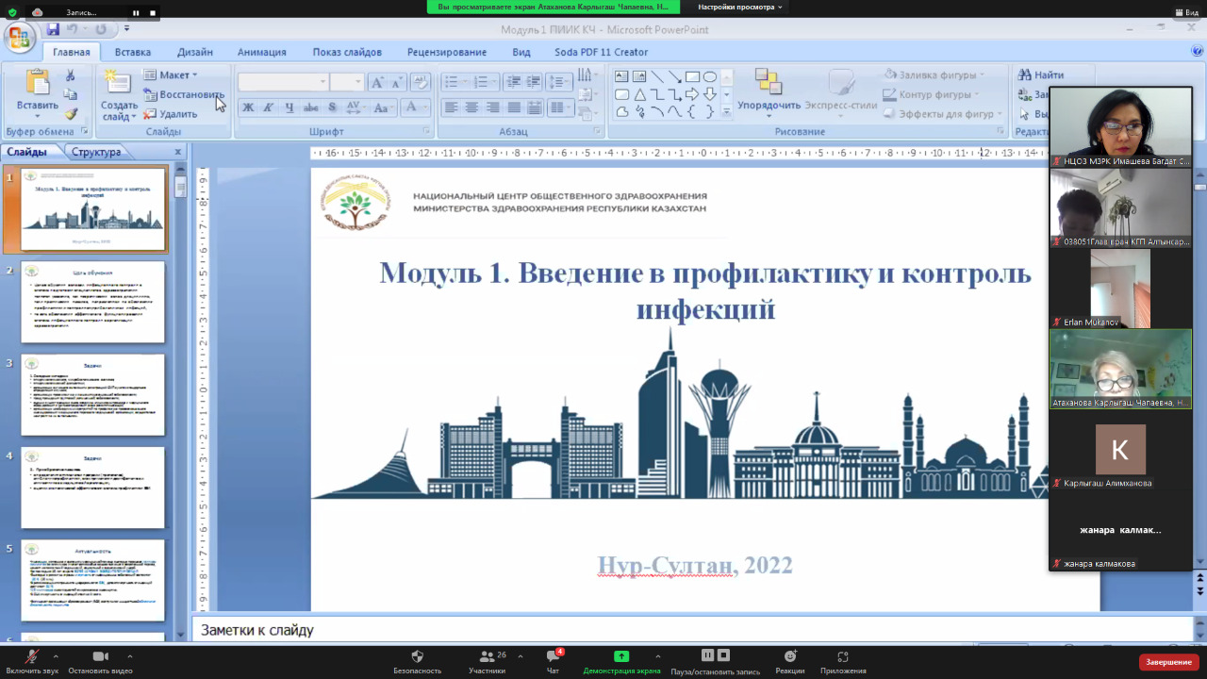Open the Показ слайдов tab
The image size is (1207, 679).
click(x=347, y=52)
